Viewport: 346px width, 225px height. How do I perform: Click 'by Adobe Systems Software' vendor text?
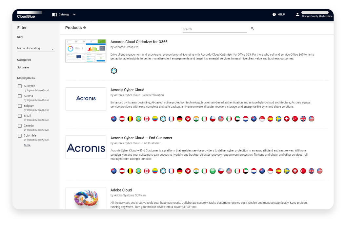[x=129, y=195]
